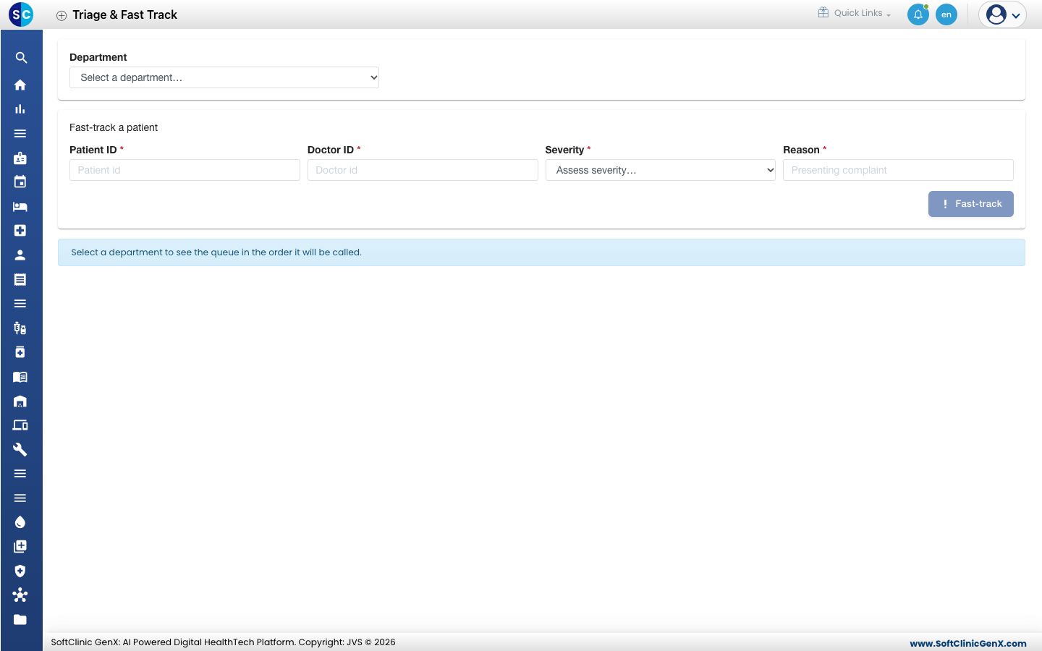Open the sidebar search magnifier icon
The width and height of the screenshot is (1042, 651).
point(21,58)
